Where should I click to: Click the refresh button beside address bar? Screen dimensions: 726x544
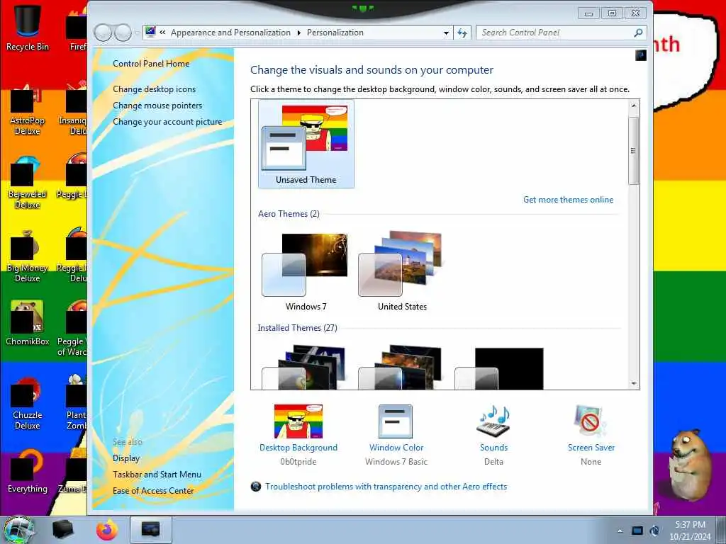click(x=462, y=33)
